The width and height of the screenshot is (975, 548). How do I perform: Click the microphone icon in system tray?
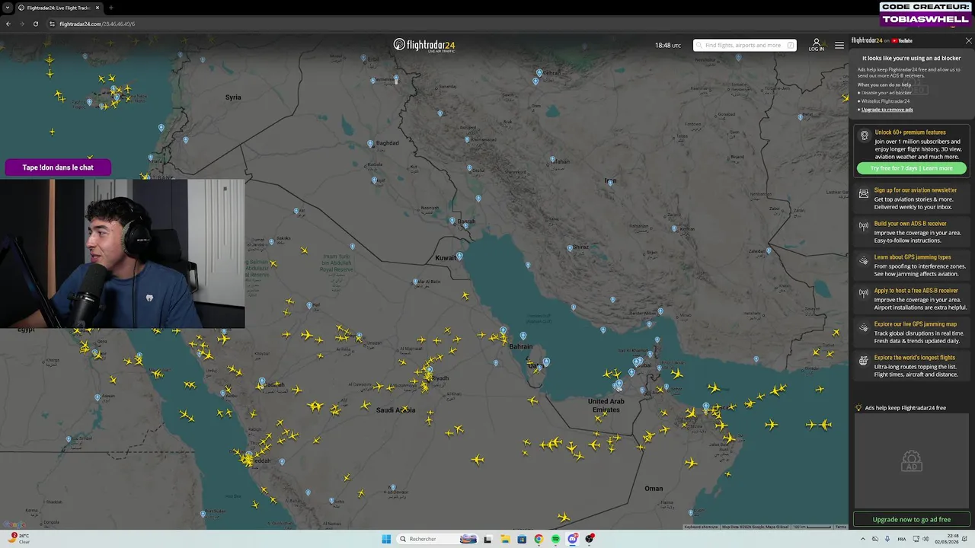coord(887,539)
